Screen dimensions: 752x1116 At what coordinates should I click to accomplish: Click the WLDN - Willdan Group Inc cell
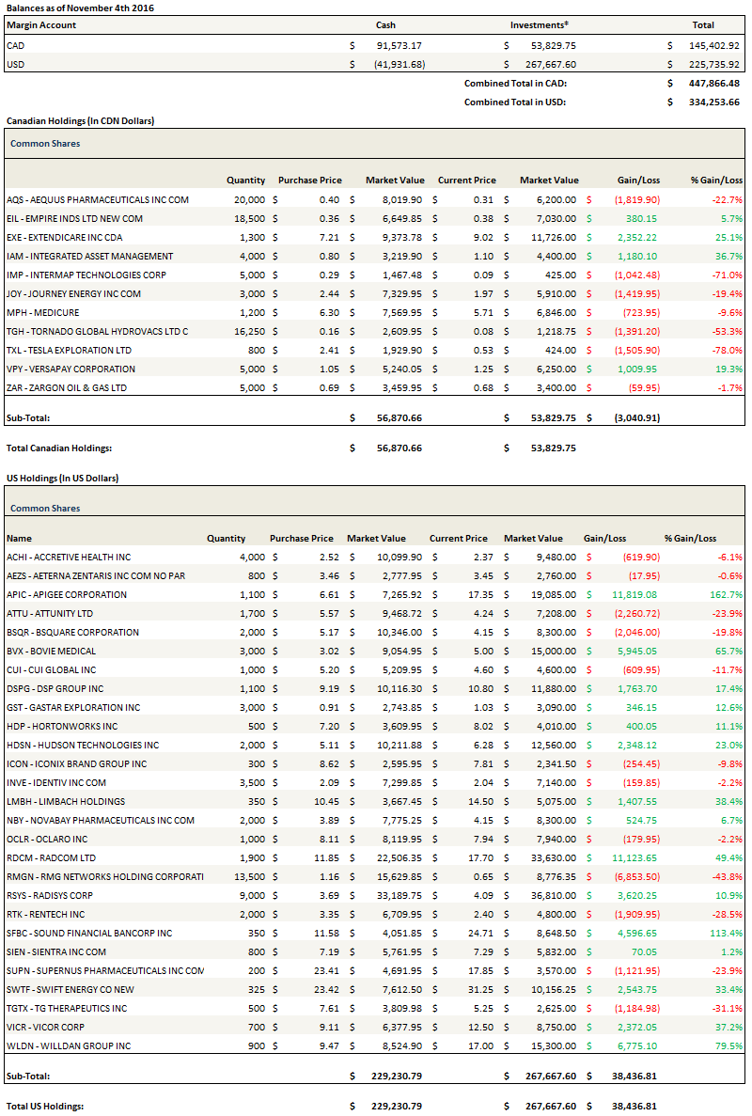(x=68, y=1045)
